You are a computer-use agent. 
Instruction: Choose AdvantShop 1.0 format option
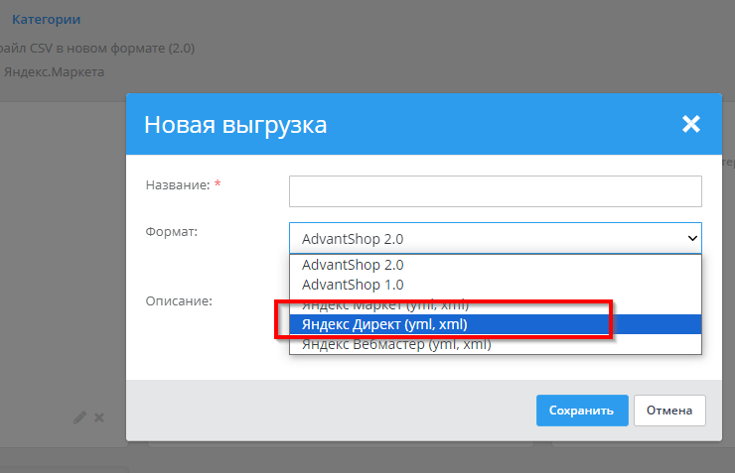(x=495, y=285)
